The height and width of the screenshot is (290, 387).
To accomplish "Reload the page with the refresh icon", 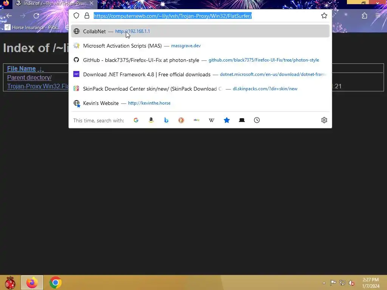I will pyautogui.click(x=36, y=16).
